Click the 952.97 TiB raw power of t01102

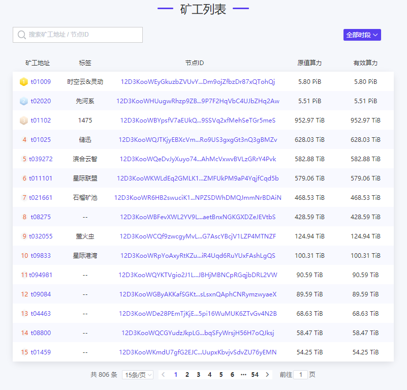point(309,121)
